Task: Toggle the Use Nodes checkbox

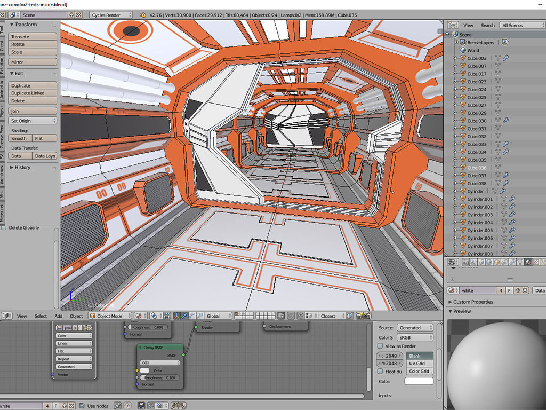Action: (x=82, y=406)
